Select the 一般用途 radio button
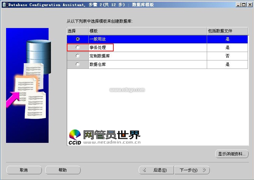 78,39
